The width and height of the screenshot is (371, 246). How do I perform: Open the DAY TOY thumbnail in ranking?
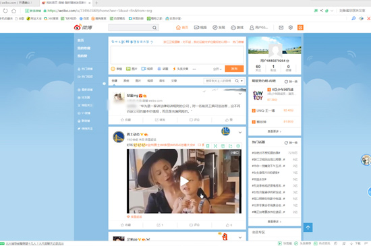click(x=258, y=96)
